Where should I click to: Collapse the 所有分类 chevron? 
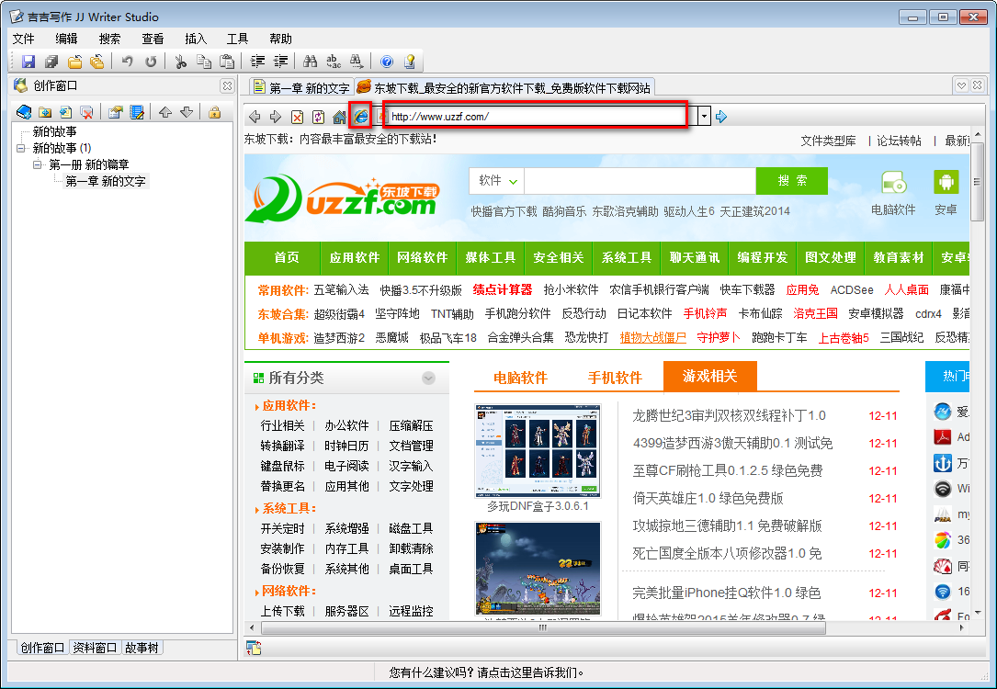coord(428,378)
